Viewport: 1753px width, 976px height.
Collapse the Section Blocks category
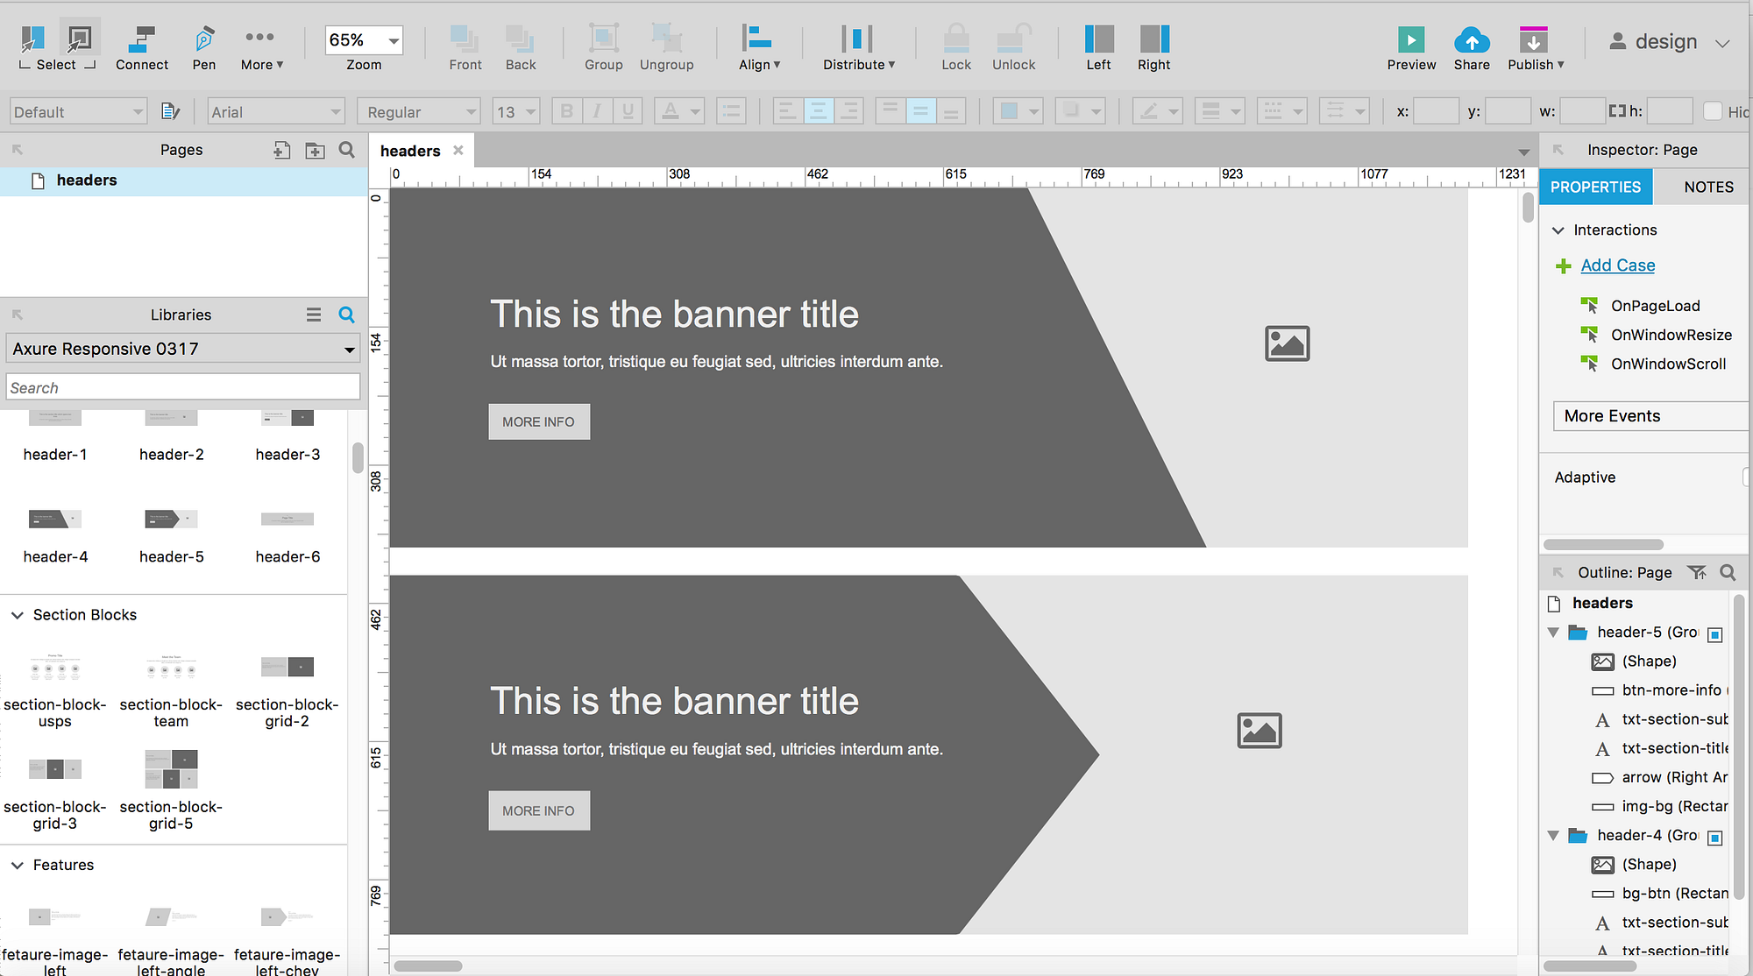click(x=18, y=615)
